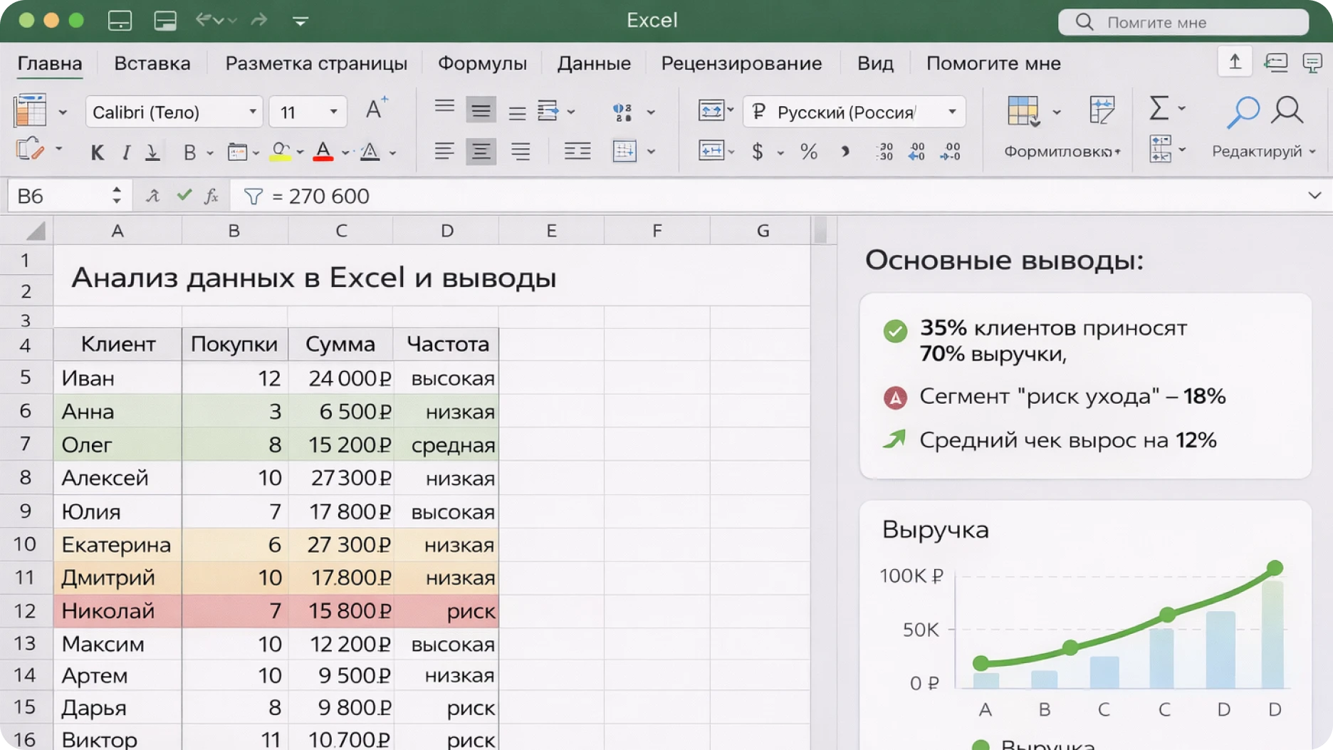Toggle center horizontal text alignment
Image resolution: width=1333 pixels, height=750 pixels.
pyautogui.click(x=481, y=152)
